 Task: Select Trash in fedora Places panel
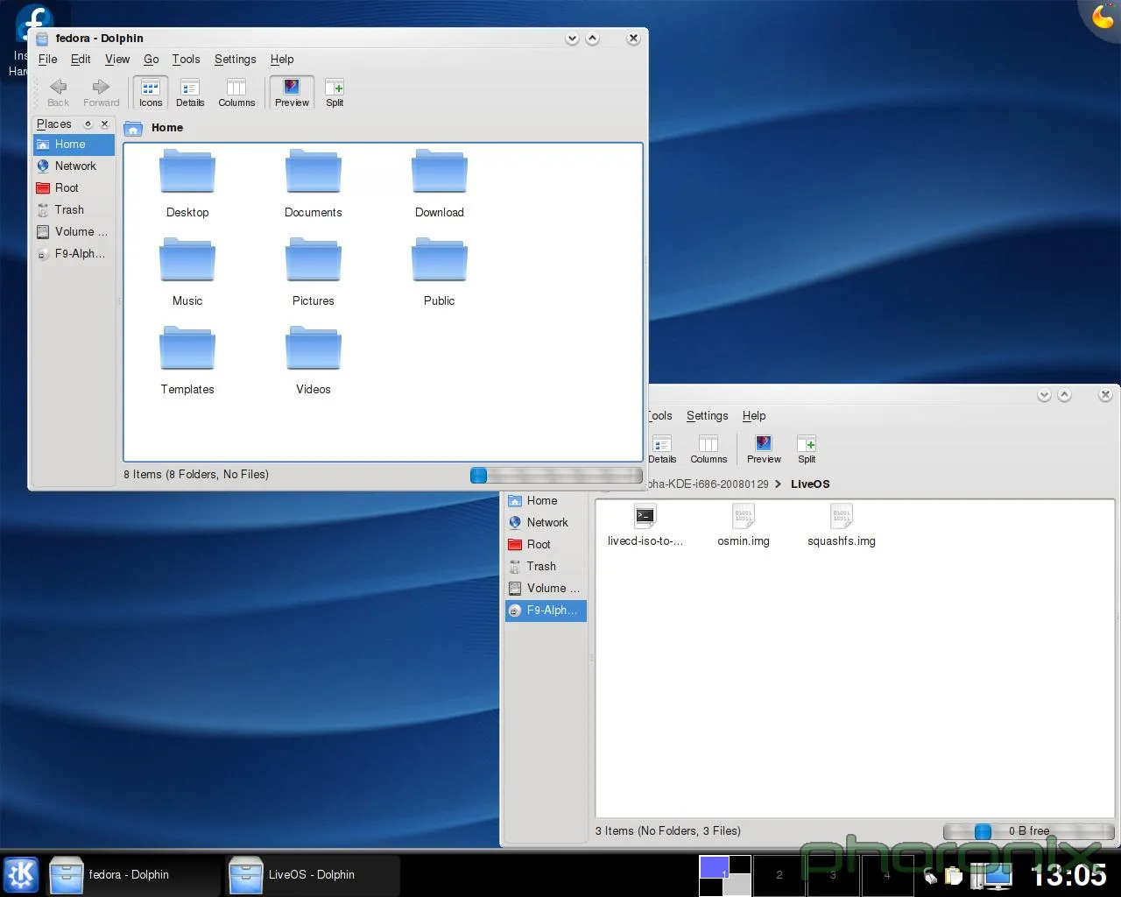point(74,210)
